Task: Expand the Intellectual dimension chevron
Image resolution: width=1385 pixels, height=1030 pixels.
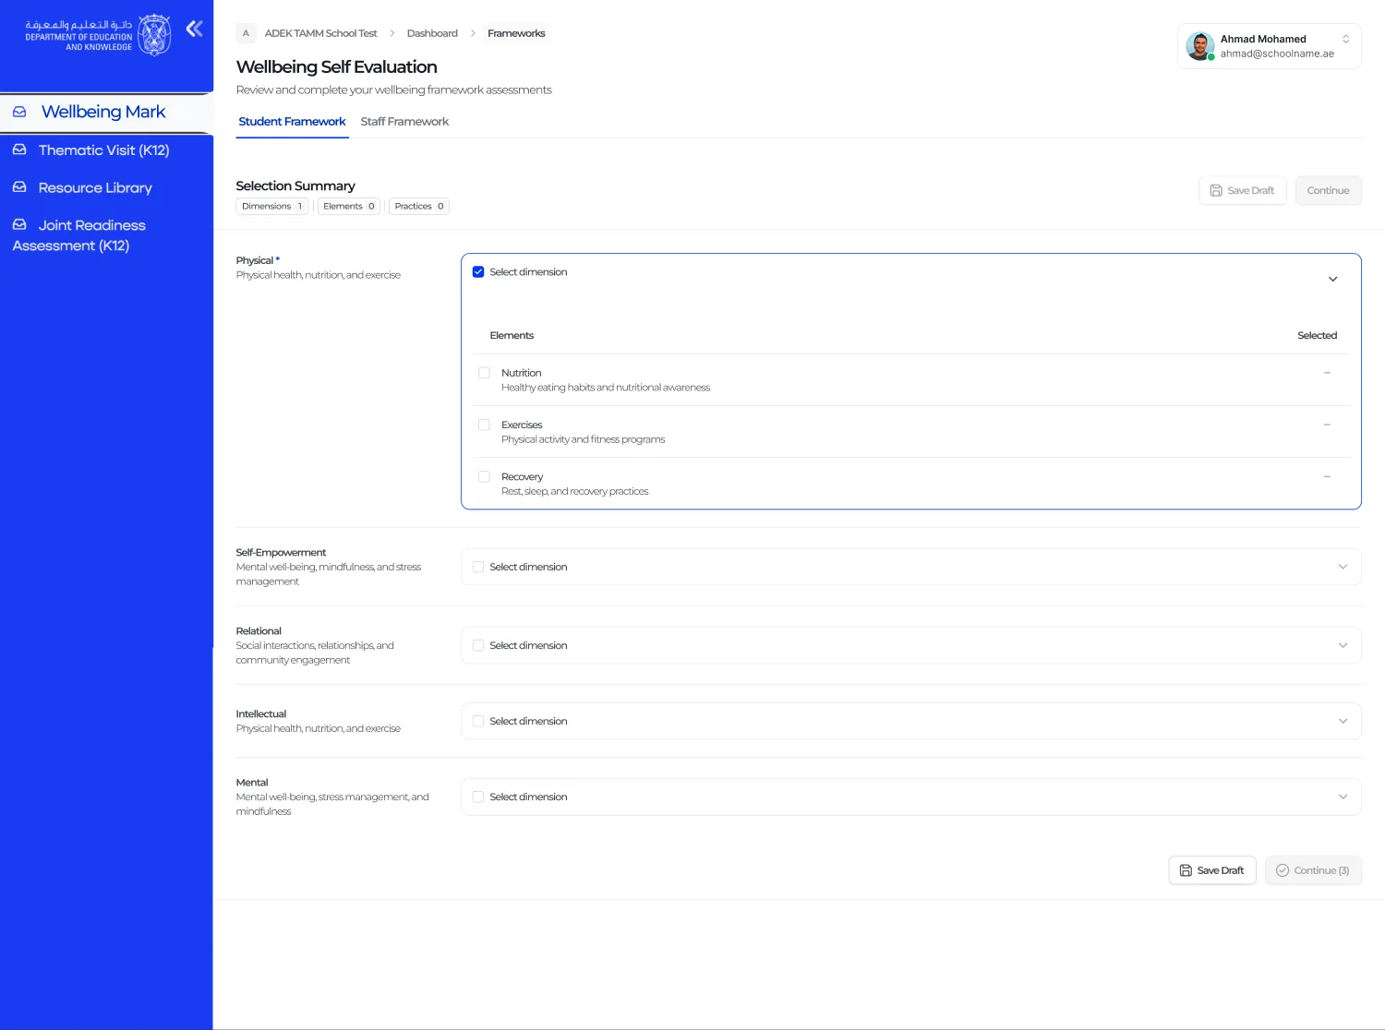Action: click(x=1343, y=721)
